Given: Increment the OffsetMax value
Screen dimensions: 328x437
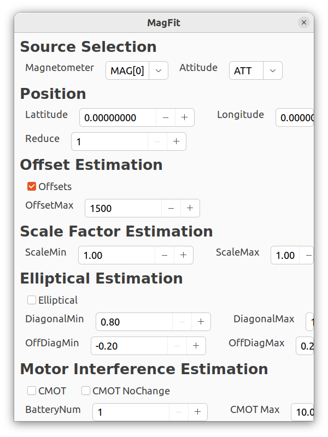Looking at the screenshot, I should (x=190, y=208).
